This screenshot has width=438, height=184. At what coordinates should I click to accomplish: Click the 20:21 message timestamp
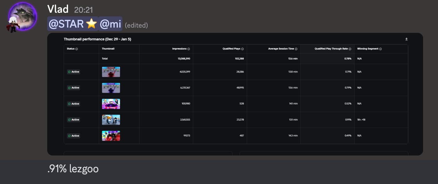84,10
